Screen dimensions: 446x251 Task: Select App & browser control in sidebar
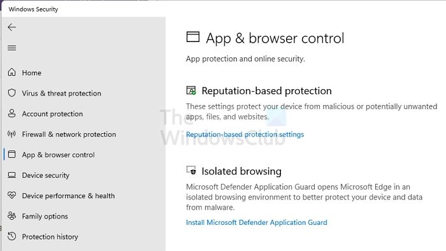59,155
